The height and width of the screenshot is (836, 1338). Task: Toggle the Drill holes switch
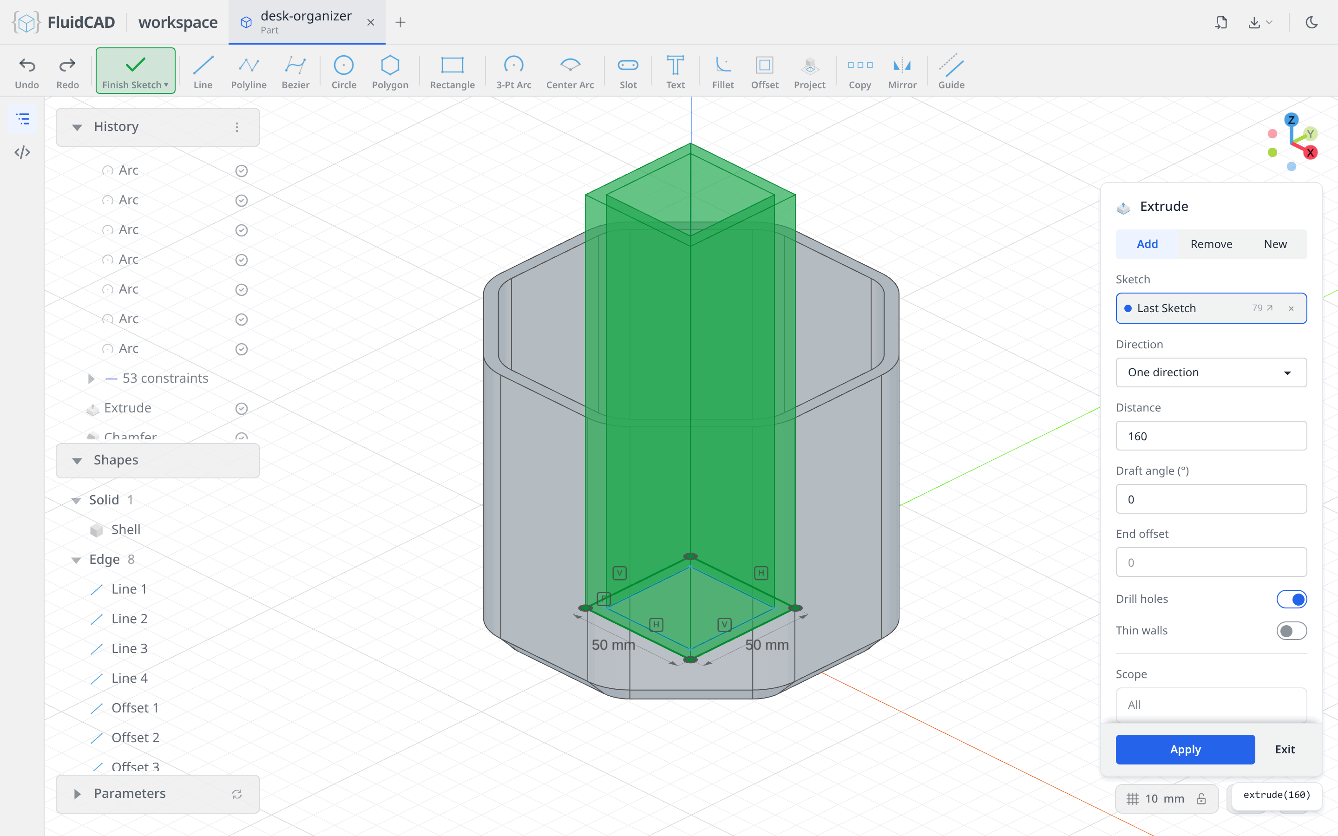[1291, 599]
